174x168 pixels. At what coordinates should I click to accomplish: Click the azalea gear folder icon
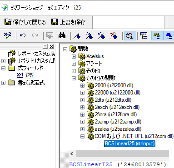pos(90,129)
